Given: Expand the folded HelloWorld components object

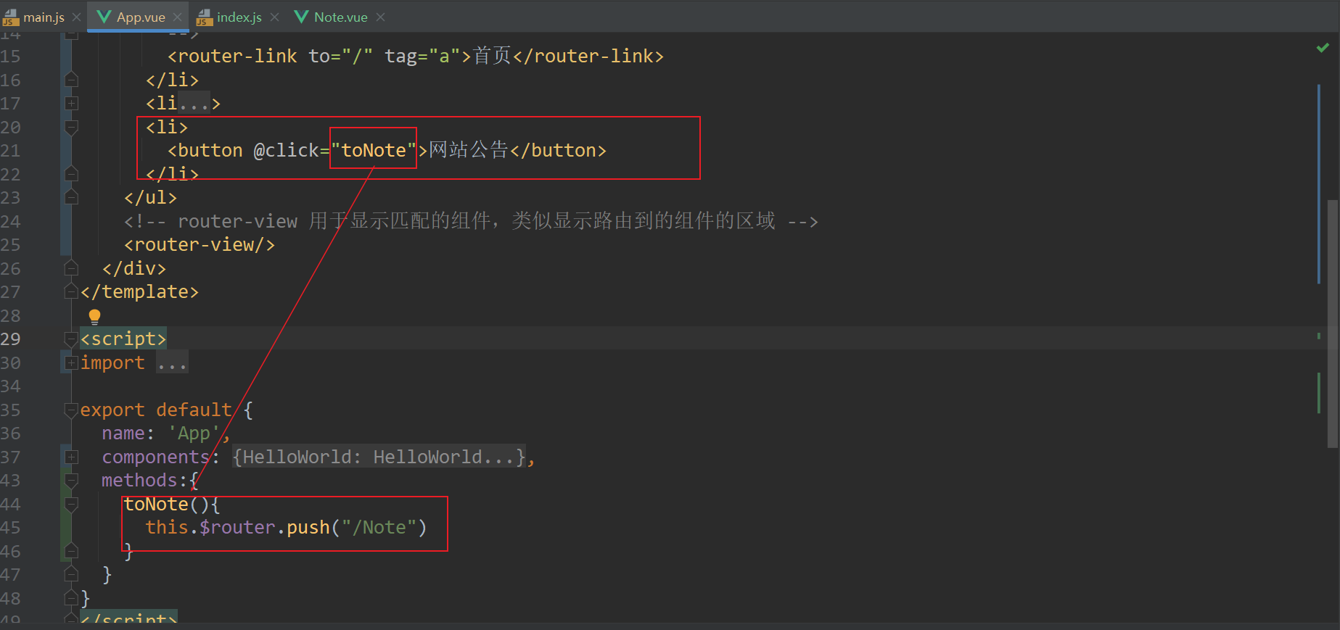Looking at the screenshot, I should coord(70,457).
